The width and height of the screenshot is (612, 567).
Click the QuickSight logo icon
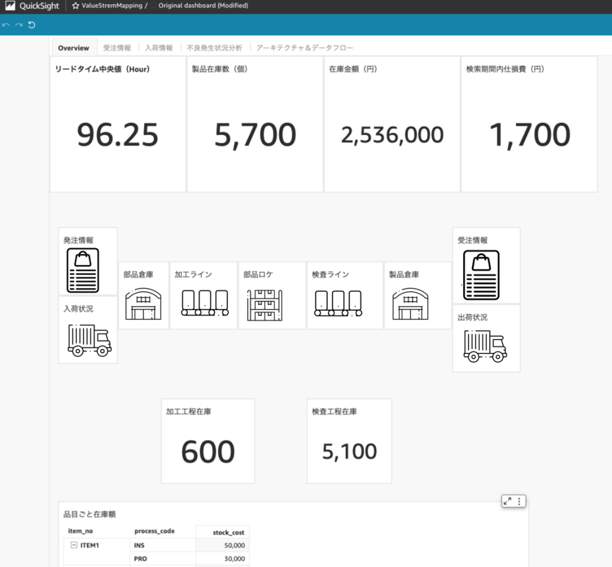[x=10, y=5]
